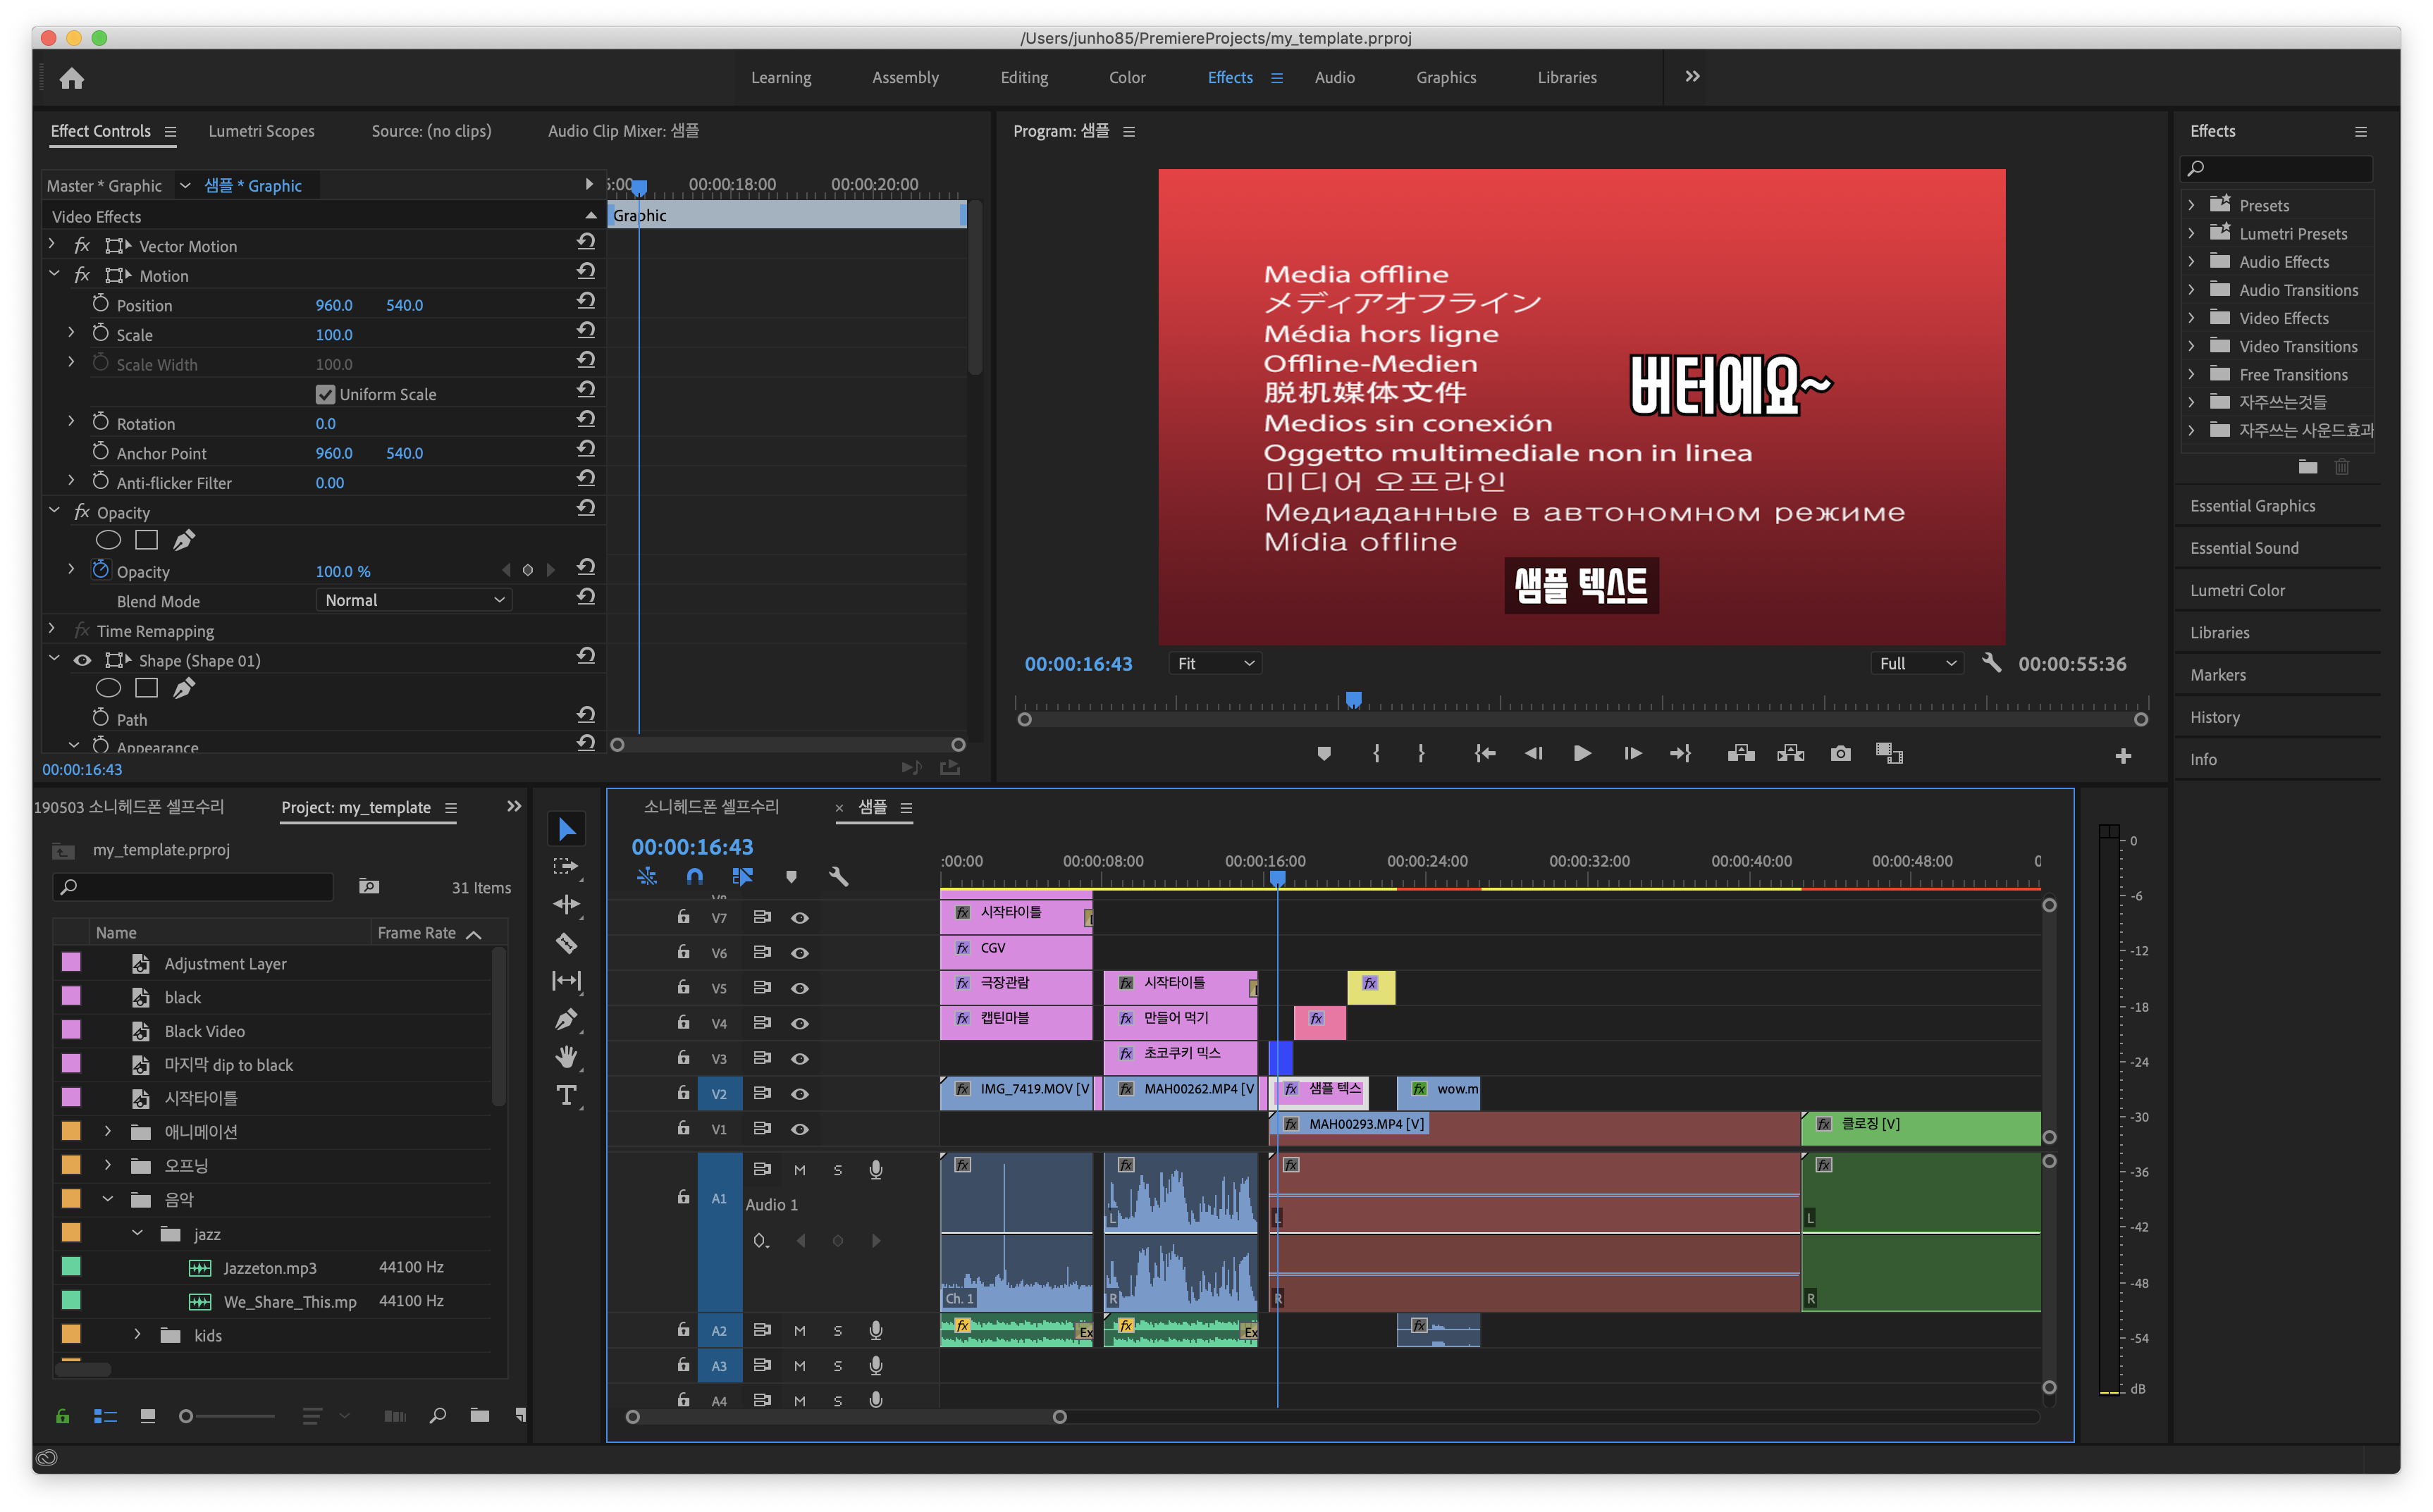This screenshot has height=1512, width=2433.
Task: Hide track V7 with its eye toggle
Action: pyautogui.click(x=799, y=917)
